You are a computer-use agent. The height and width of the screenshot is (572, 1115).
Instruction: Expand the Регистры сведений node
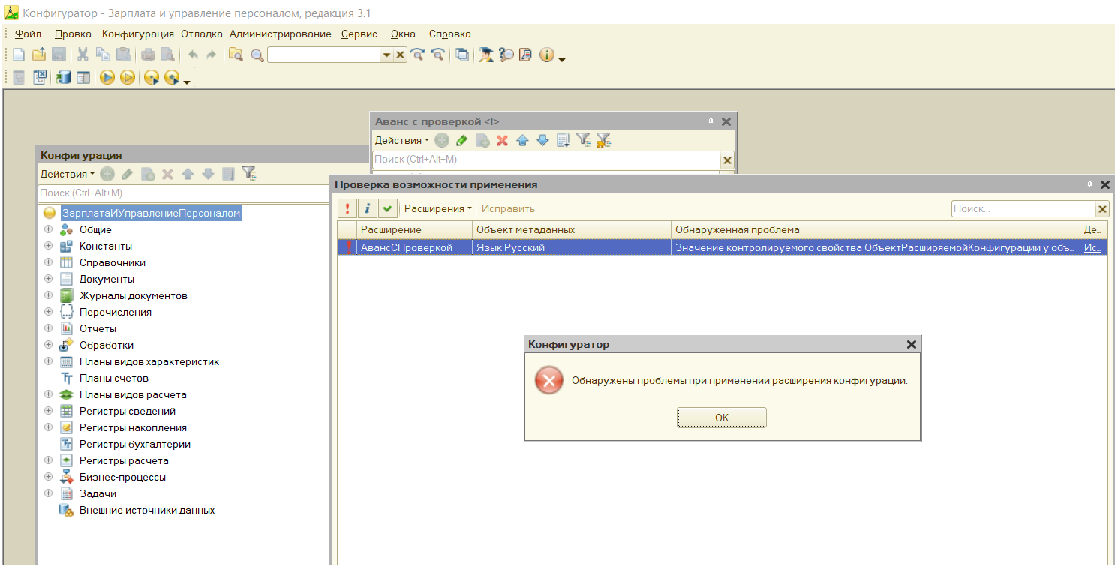(x=49, y=411)
